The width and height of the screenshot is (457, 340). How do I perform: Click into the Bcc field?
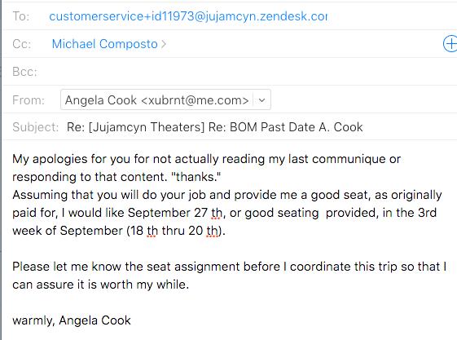(245, 72)
